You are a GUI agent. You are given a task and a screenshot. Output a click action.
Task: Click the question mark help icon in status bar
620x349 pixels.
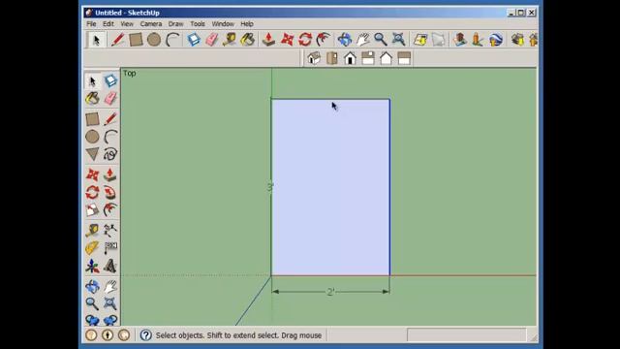pyautogui.click(x=146, y=335)
